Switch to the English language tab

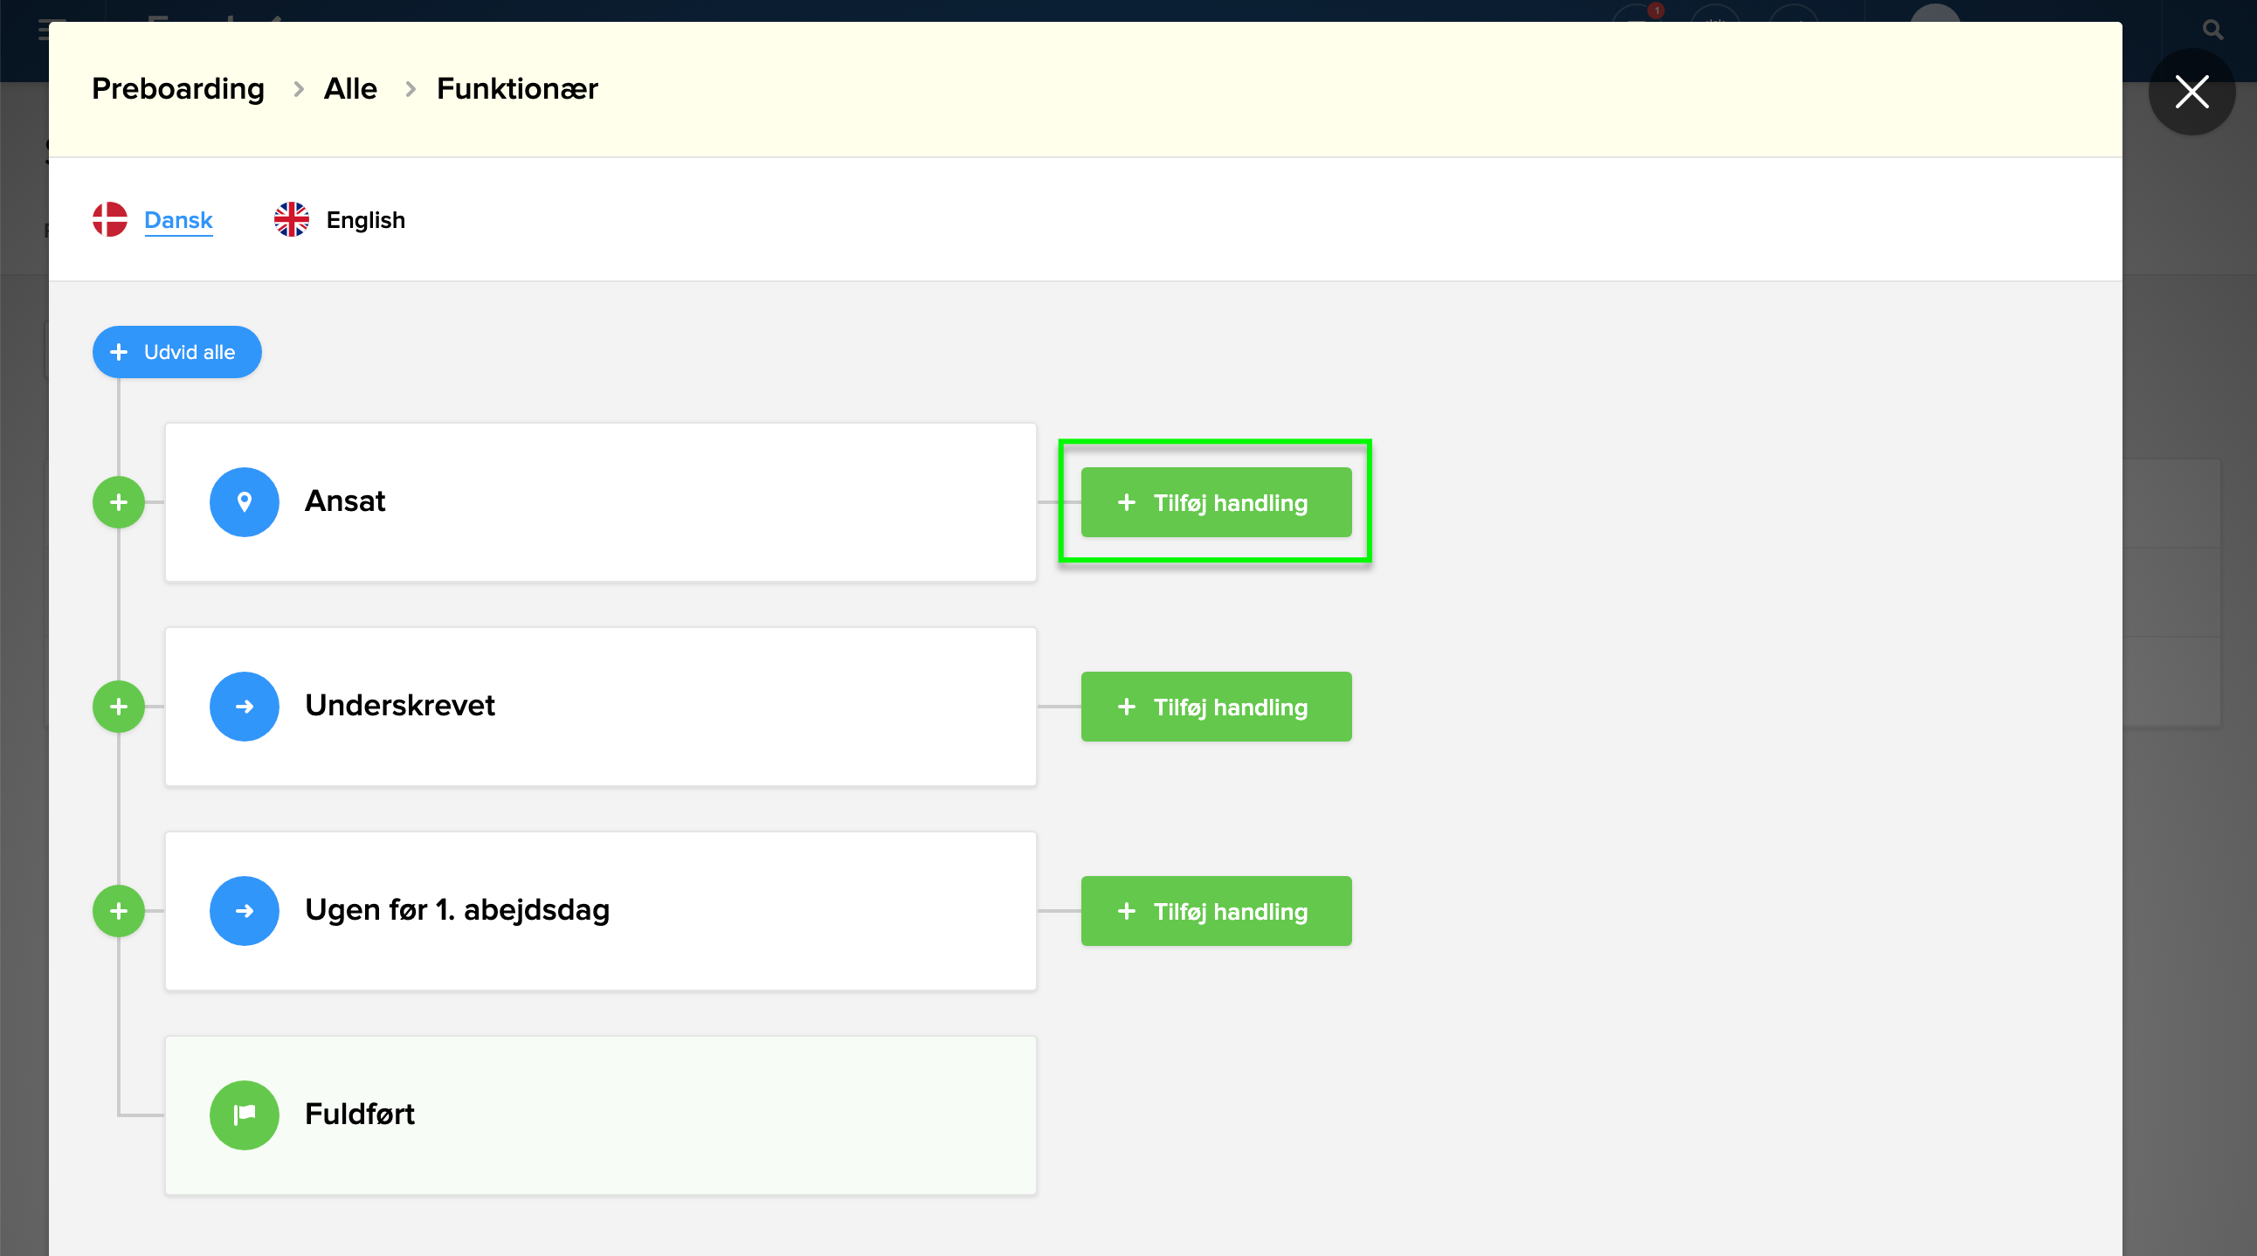[365, 220]
